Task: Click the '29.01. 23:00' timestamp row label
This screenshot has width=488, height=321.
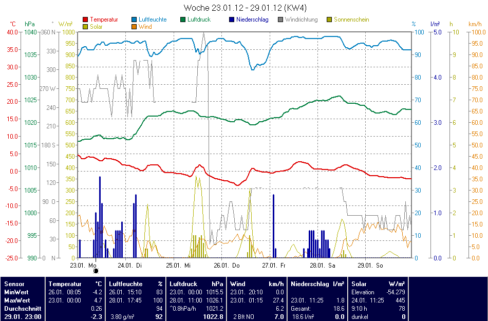Action: coord(23,317)
